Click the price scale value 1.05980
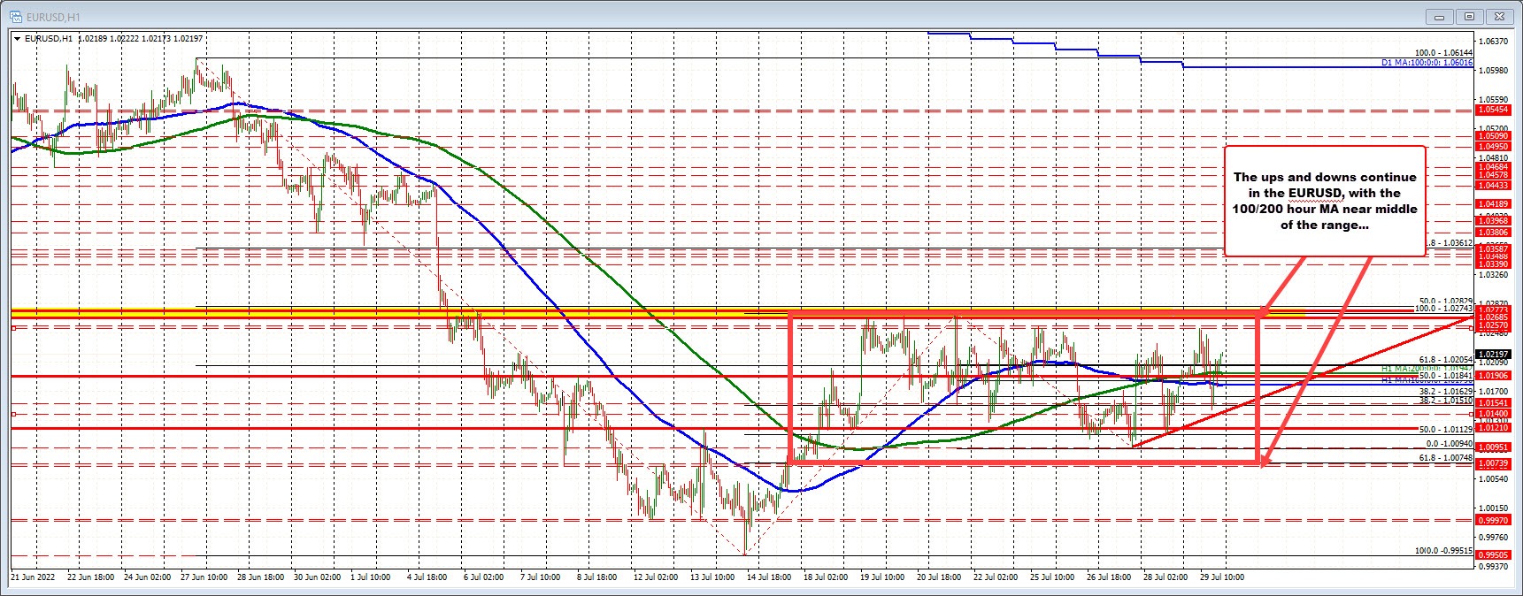Viewport: 1523px width, 596px height. [x=1493, y=71]
